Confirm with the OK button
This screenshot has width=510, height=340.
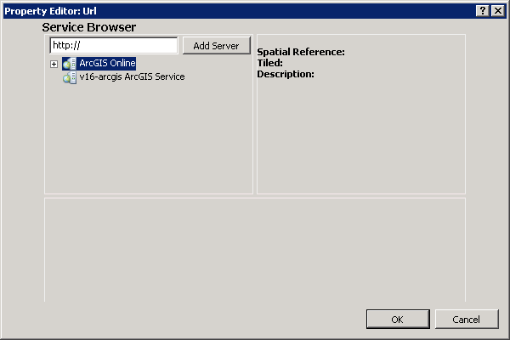pos(398,320)
